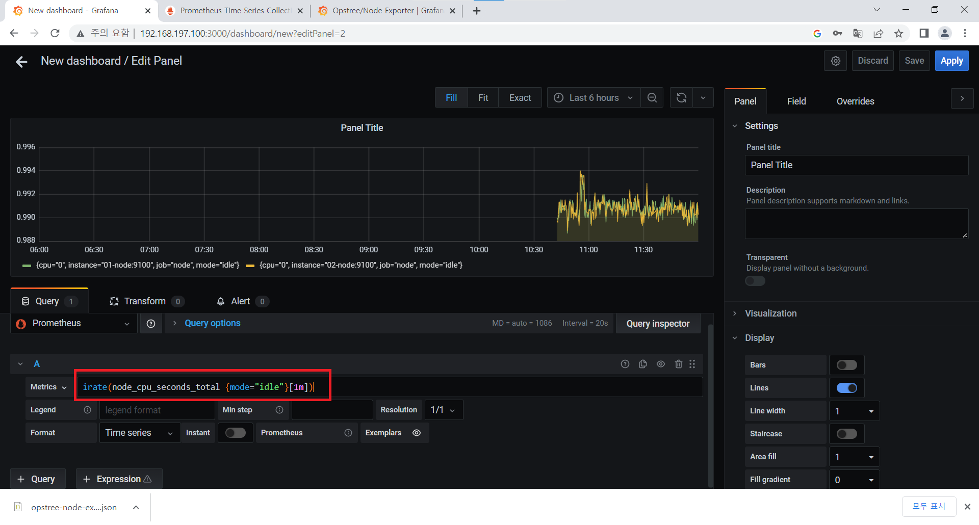Switch to Opstree/Node Exporter browser tab

(388, 11)
